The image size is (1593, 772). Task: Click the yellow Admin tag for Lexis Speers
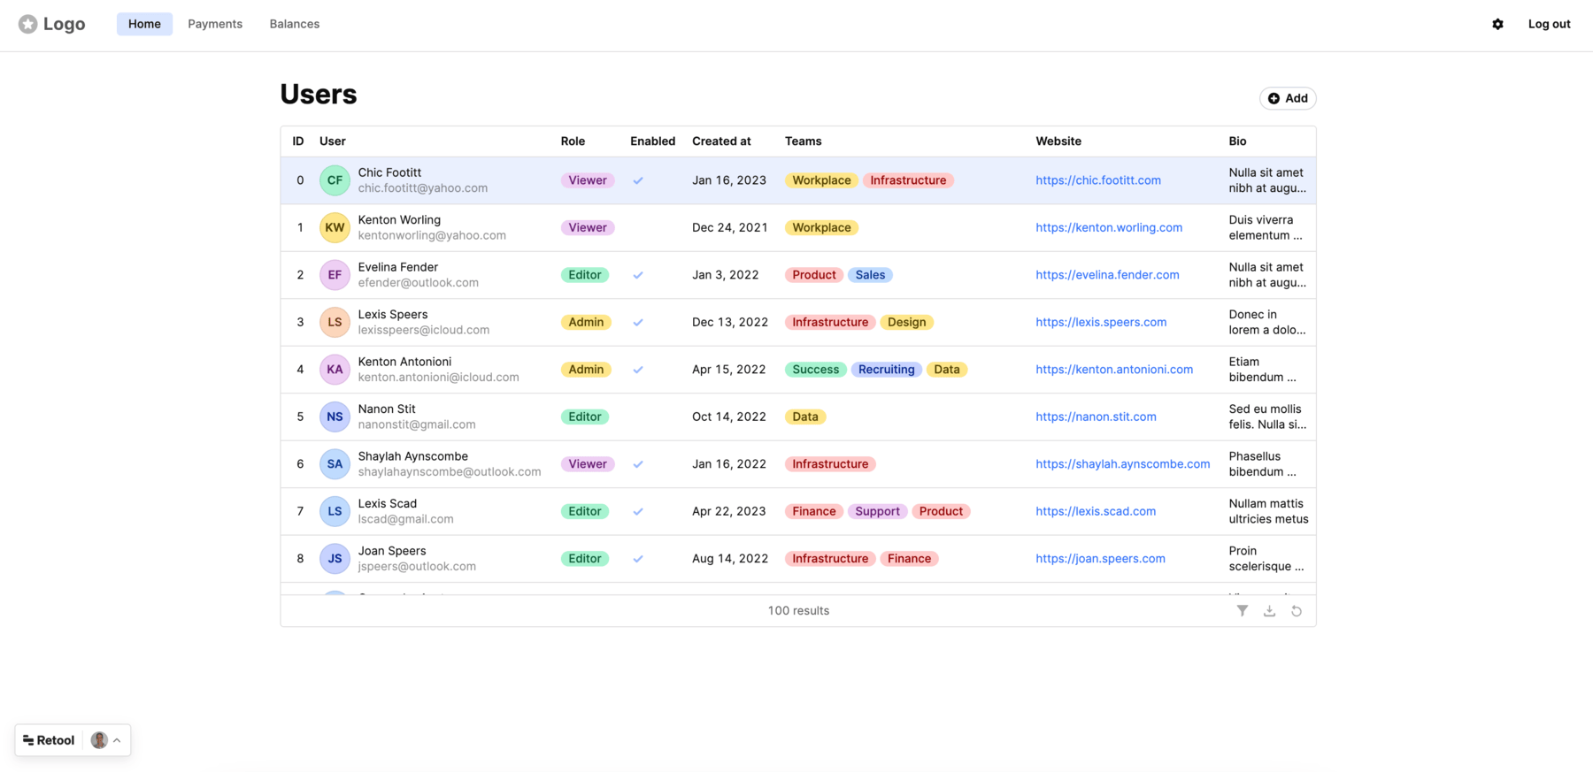pyautogui.click(x=586, y=322)
